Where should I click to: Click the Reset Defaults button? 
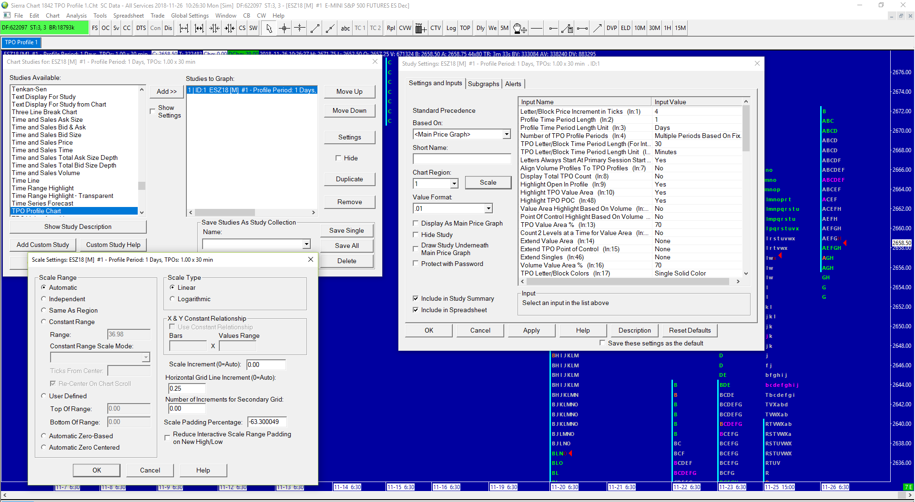[x=689, y=330]
